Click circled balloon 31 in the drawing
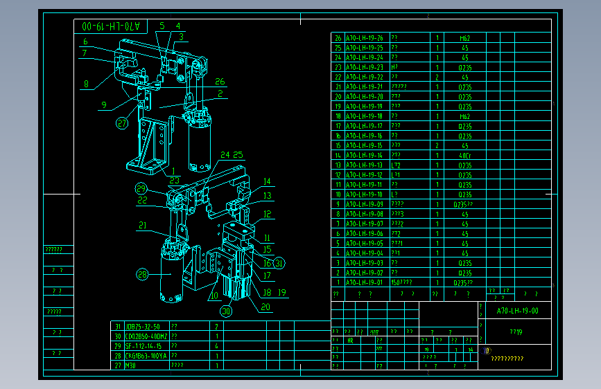Screen dimensions: 601x389 279,263
